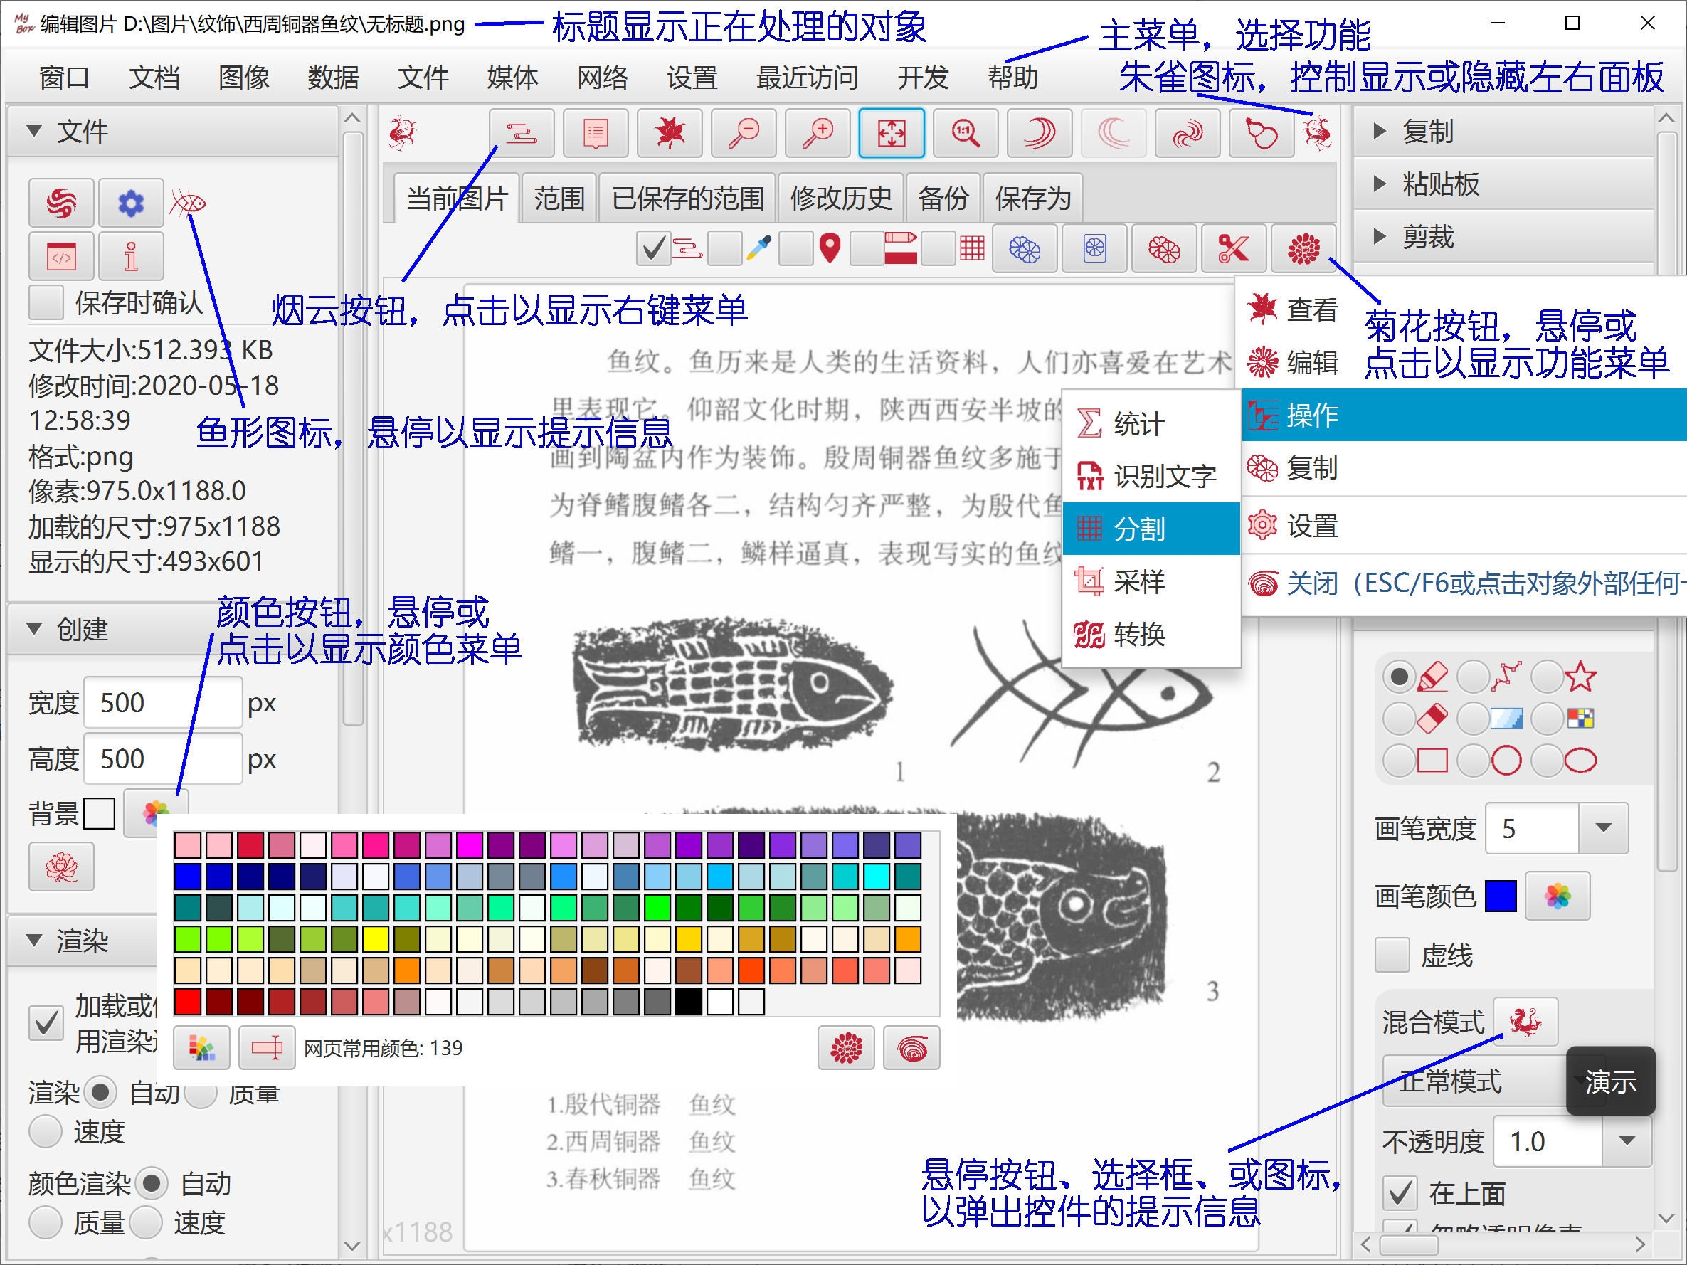1687x1265 pixels.
Task: Choose 识别文字 in the submenu
Action: (x=1151, y=476)
